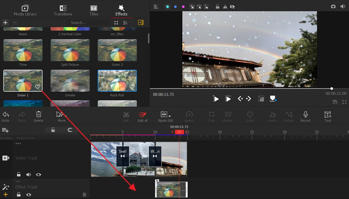Viewport: 349px width, 199px height.
Task: Select the Smoke effect thumbnail
Action: point(70,81)
